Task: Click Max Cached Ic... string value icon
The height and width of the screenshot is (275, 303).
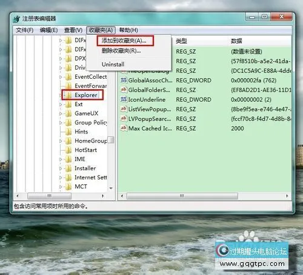Action: pos(124,128)
